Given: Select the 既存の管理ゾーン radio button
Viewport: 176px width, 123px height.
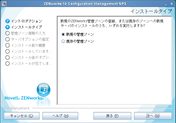Looking at the screenshot, I should click(63, 41).
